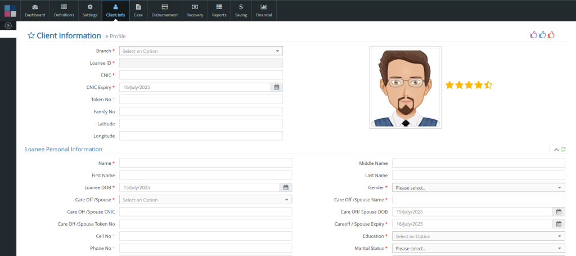Click the Profile breadcrumb link
Image resolution: width=576 pixels, height=256 pixels.
(x=117, y=36)
